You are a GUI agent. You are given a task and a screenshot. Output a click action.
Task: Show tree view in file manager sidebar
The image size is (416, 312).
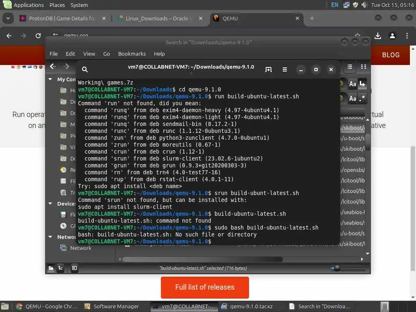[61, 268]
